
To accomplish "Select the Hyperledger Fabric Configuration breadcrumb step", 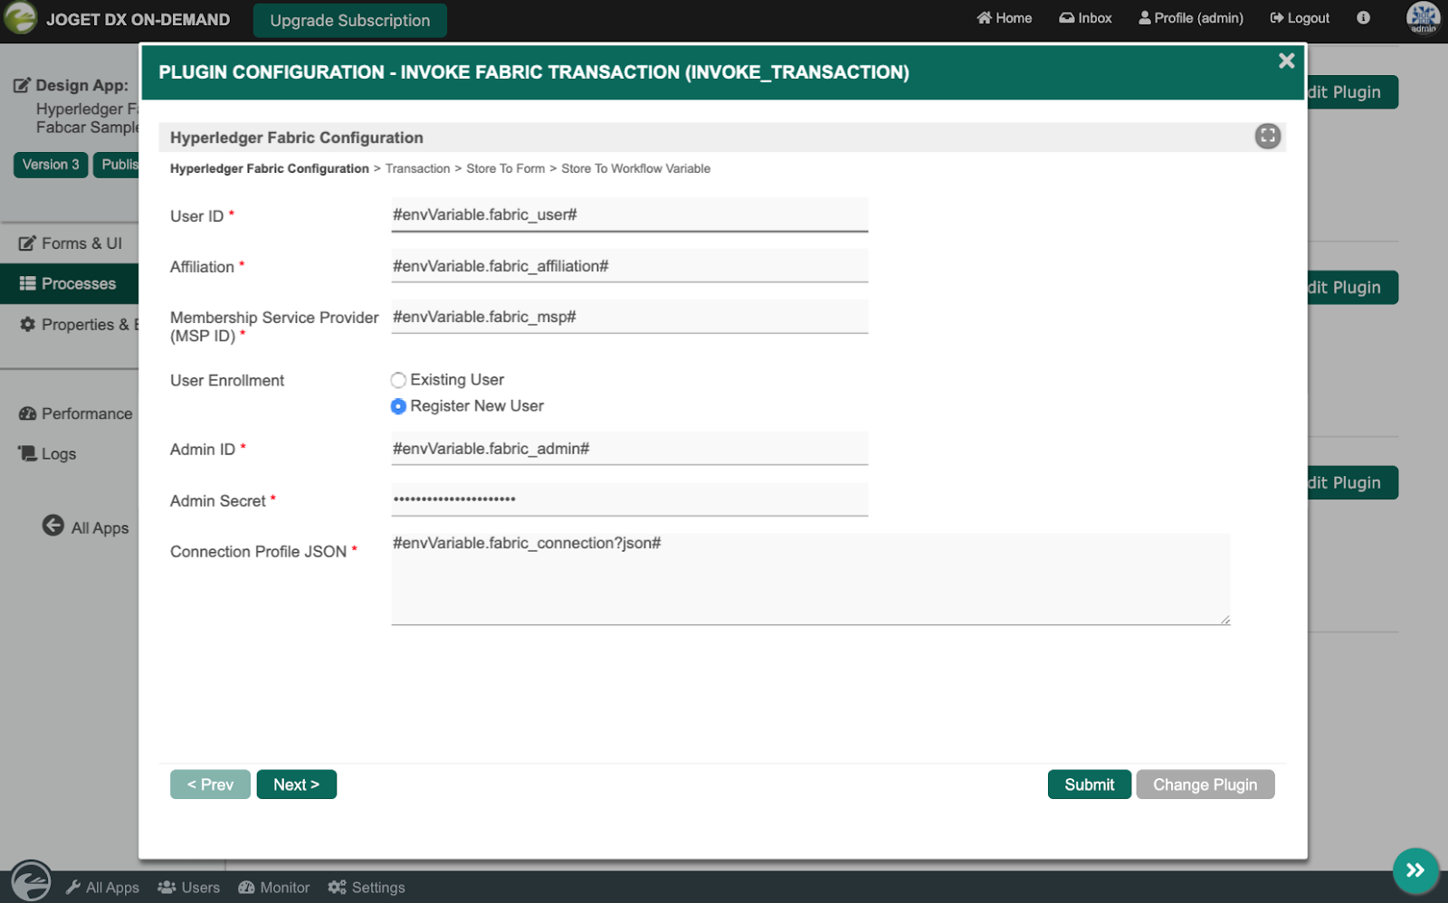I will pyautogui.click(x=270, y=168).
